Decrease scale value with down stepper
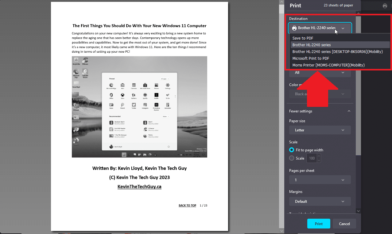 pos(319,160)
